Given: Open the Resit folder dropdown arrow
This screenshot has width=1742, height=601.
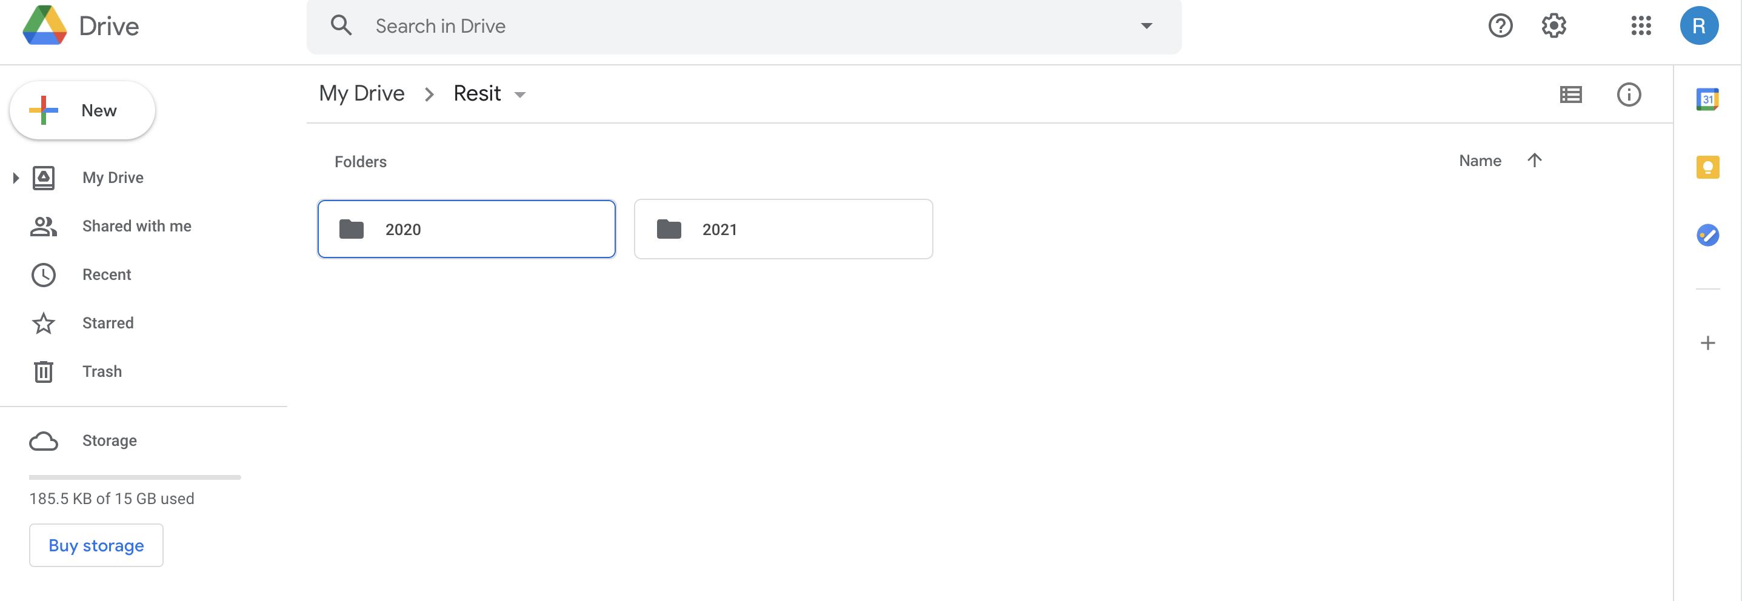Looking at the screenshot, I should click(519, 95).
